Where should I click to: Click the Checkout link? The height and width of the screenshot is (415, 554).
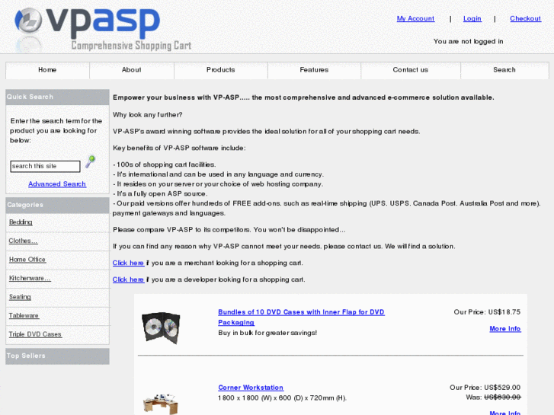[x=525, y=19]
